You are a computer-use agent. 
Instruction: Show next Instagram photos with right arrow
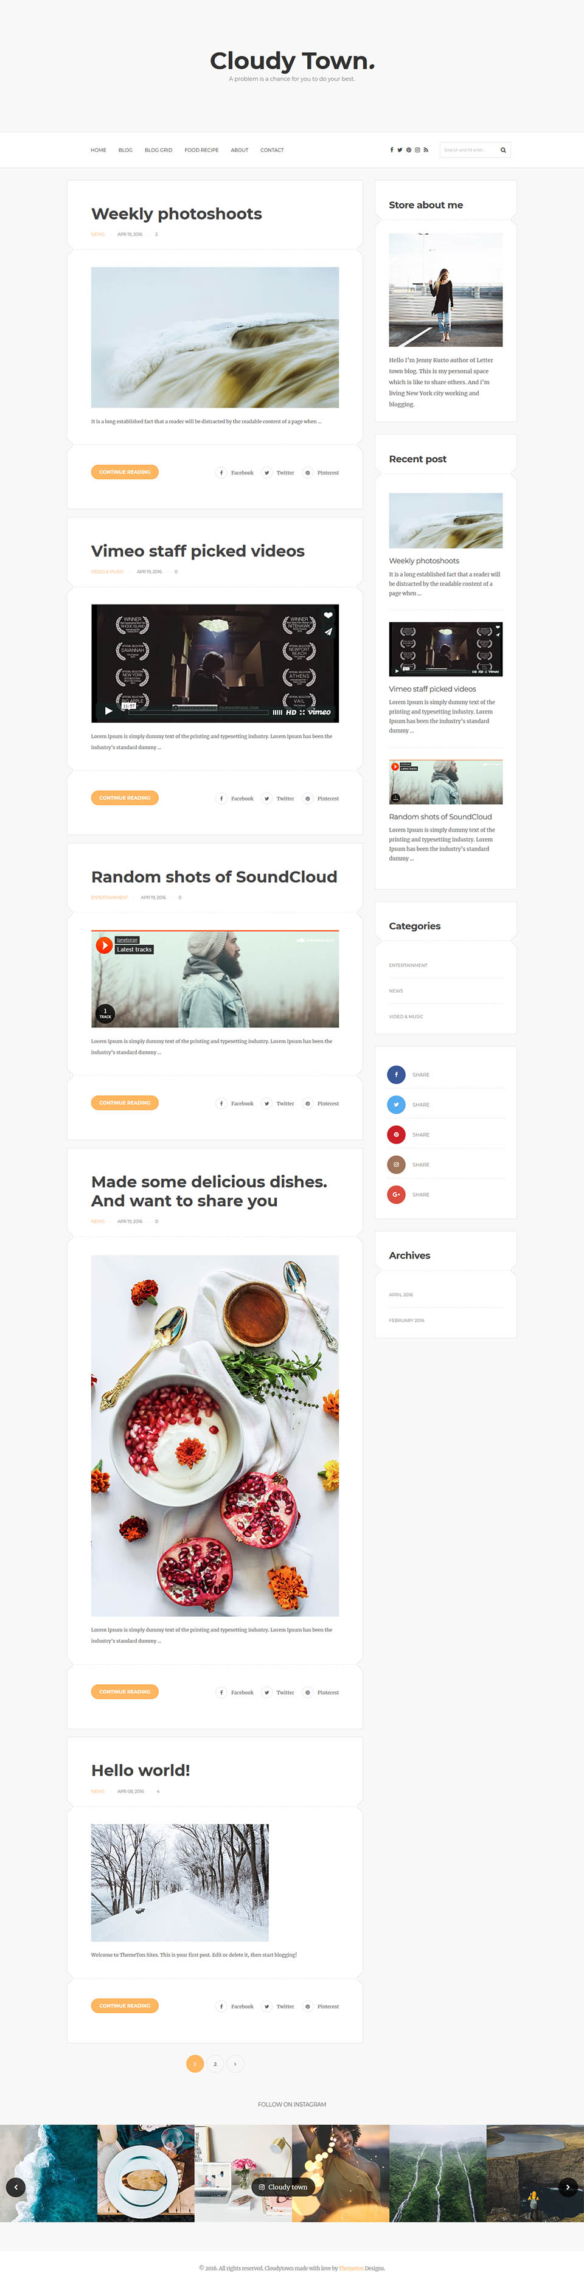click(568, 2188)
